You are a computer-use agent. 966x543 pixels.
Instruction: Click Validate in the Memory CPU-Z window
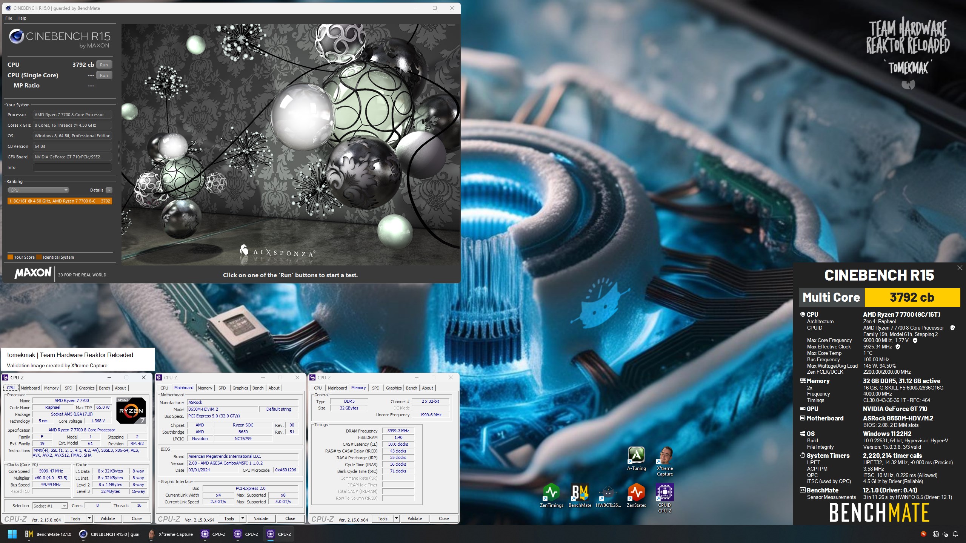click(415, 518)
